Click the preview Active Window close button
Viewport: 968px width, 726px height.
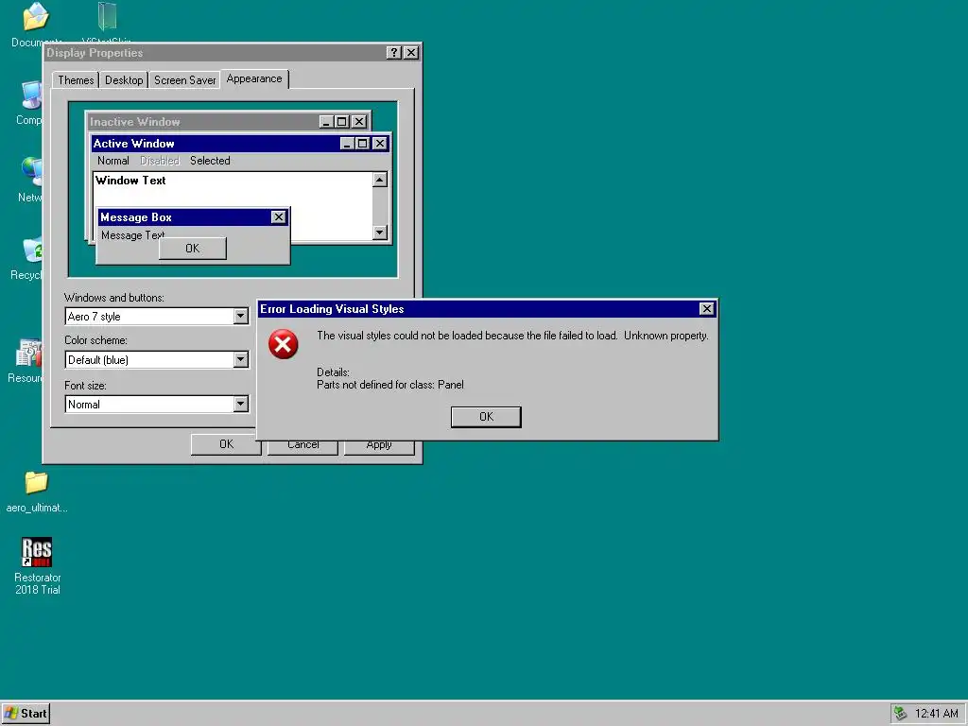click(380, 144)
